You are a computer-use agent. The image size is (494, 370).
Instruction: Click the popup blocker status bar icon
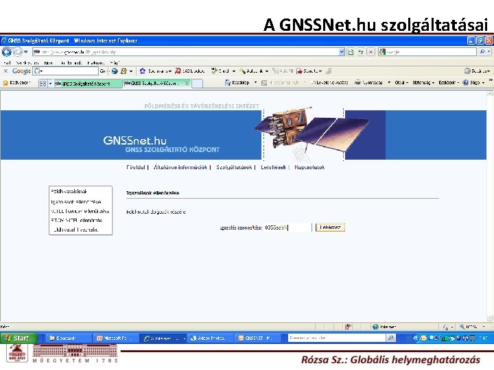348,327
